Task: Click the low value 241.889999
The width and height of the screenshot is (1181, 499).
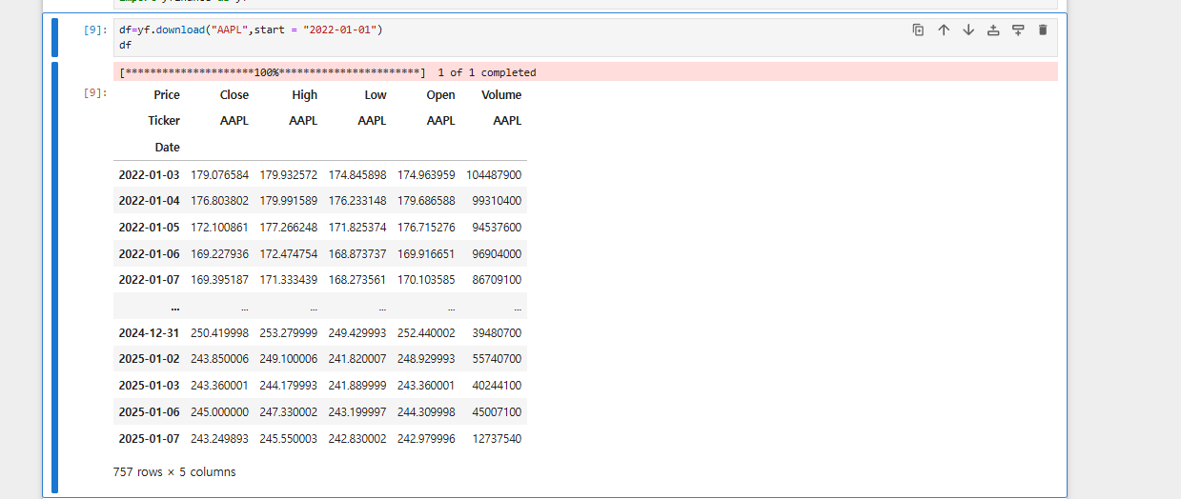Action: (x=357, y=386)
